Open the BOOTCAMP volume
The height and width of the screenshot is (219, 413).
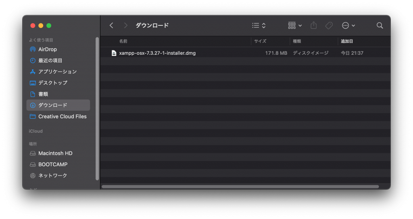53,164
